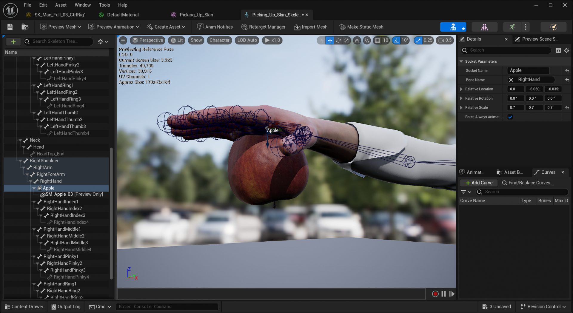Select the scale transform tool in viewport
Screen dimensions: 573x313
pos(346,40)
